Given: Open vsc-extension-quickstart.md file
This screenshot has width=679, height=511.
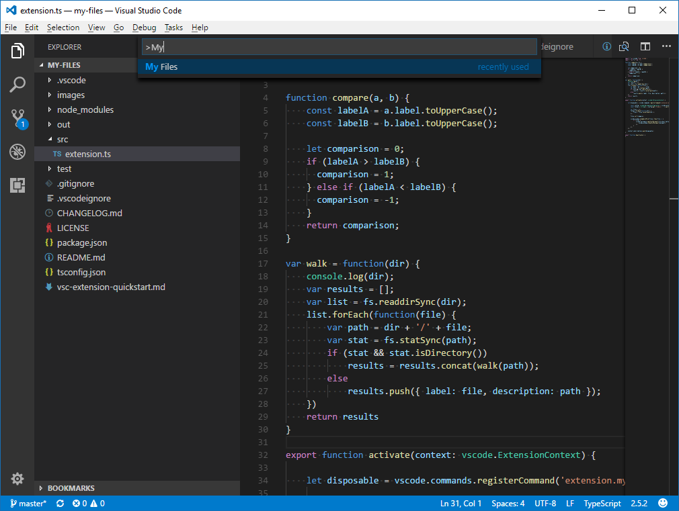Looking at the screenshot, I should pyautogui.click(x=137, y=287).
